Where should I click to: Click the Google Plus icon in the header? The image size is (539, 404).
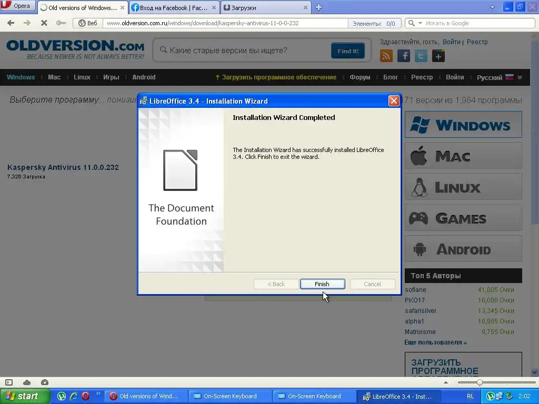tap(438, 56)
